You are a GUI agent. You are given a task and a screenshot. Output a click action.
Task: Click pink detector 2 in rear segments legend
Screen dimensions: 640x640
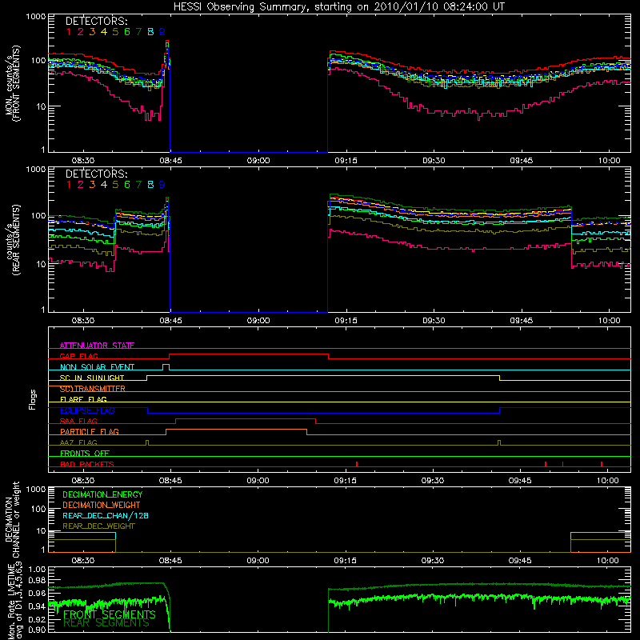pos(81,185)
